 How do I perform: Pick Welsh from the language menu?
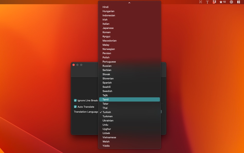click(129, 142)
